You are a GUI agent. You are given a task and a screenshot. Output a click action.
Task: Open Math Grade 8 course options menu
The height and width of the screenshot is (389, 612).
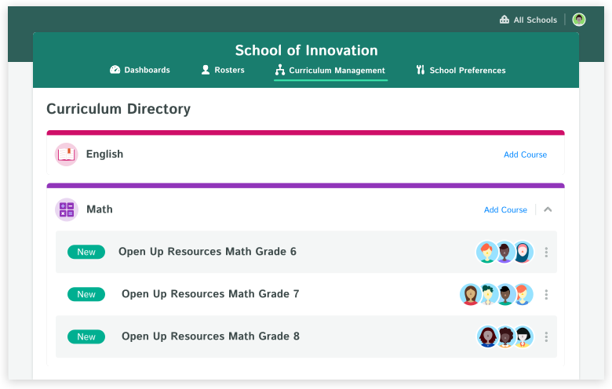coord(546,336)
